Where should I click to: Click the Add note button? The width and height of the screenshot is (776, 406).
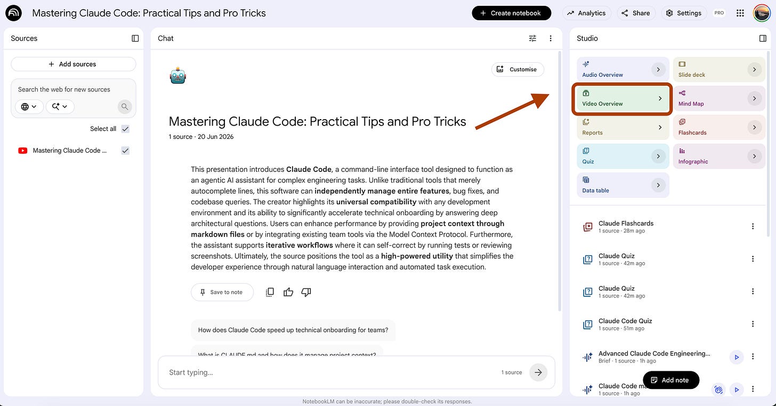tap(671, 380)
